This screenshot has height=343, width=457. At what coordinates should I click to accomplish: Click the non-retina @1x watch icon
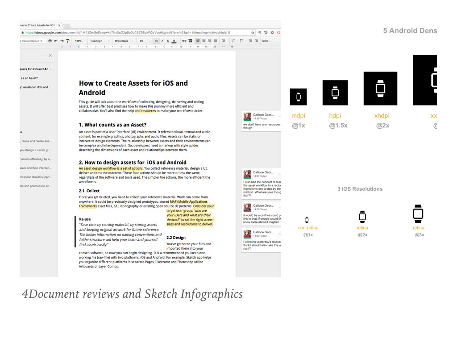tap(307, 220)
